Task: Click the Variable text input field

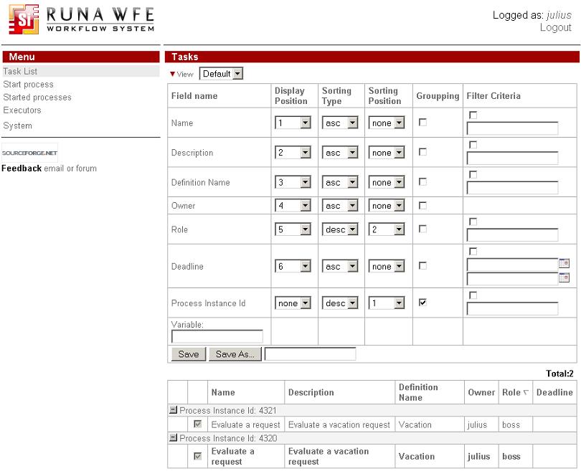Action: coord(217,336)
